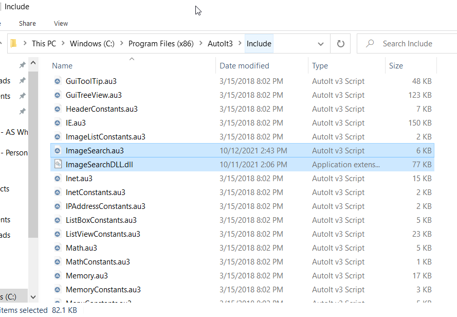Select the file name ListBoxConstants.au3
457x317 pixels.
pyautogui.click(x=101, y=220)
